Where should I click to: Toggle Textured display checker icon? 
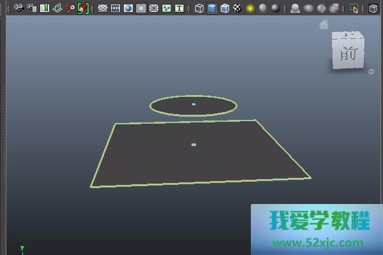coord(237,8)
